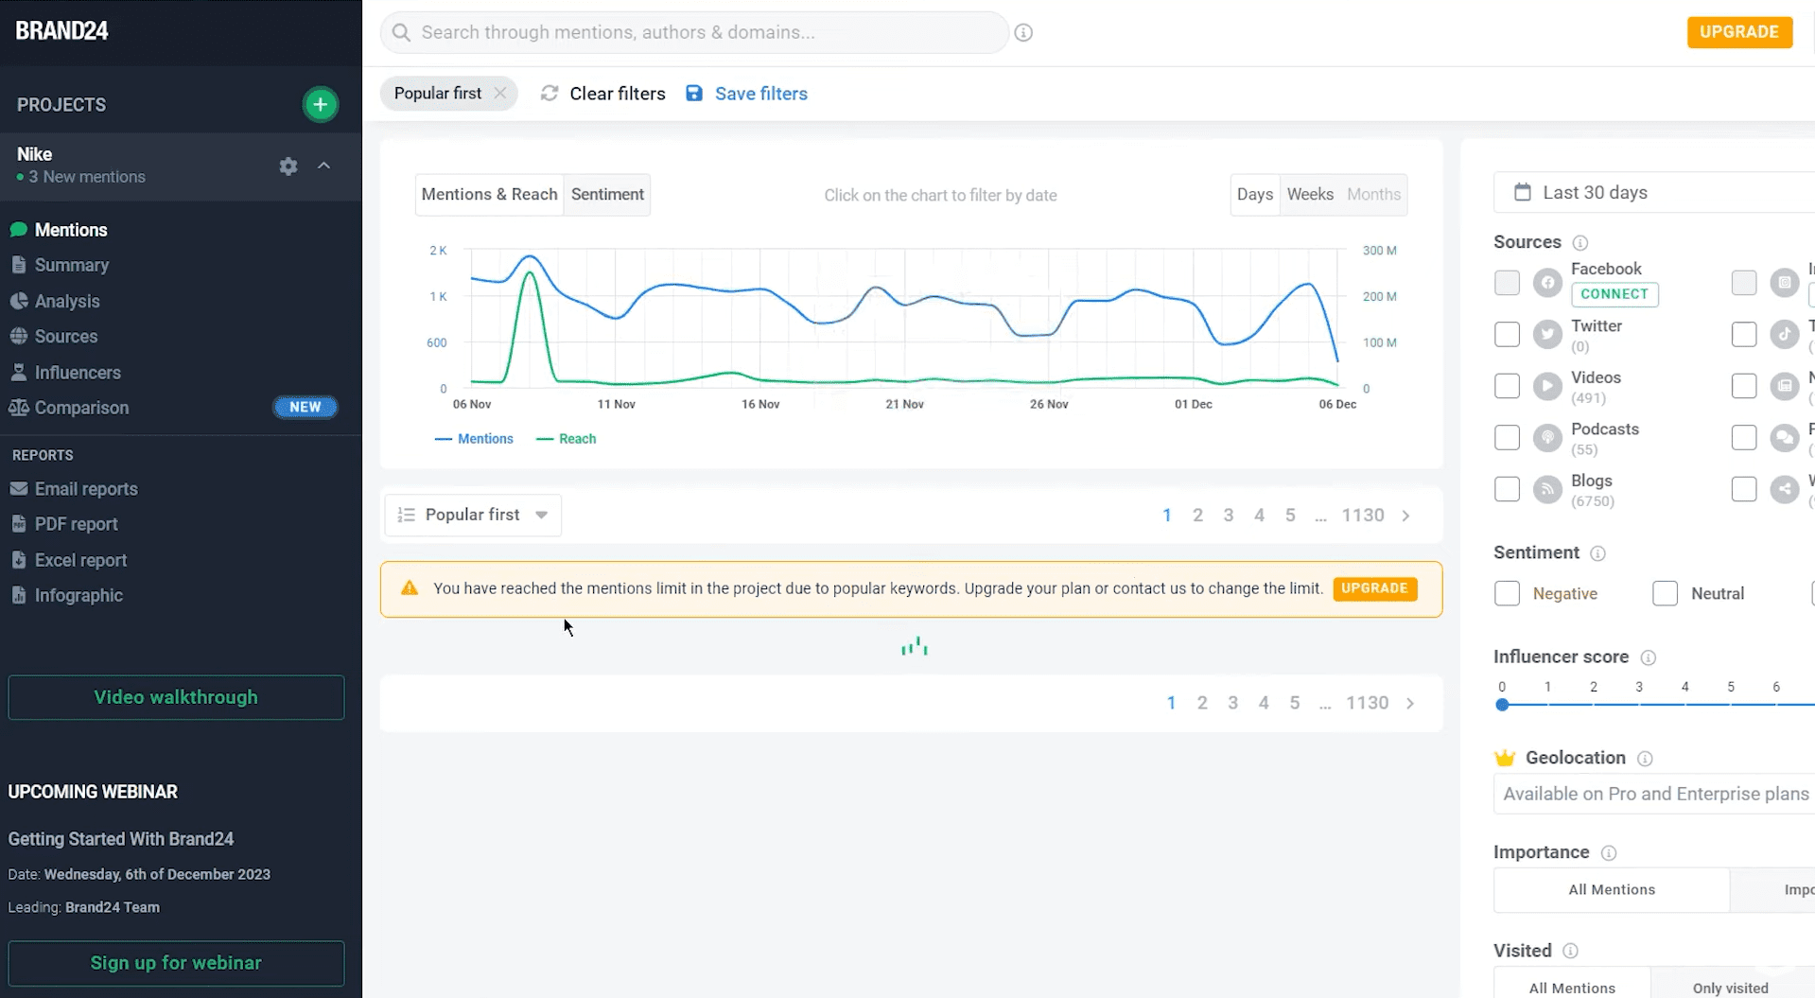Click the Podcasts source icon
The width and height of the screenshot is (1815, 998).
click(1547, 438)
